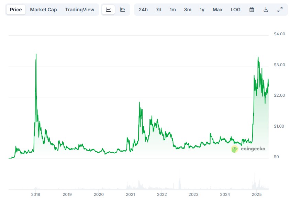Screen dimensions: 290x200
Task: Click the 2021 year label
Action: tap(130, 194)
